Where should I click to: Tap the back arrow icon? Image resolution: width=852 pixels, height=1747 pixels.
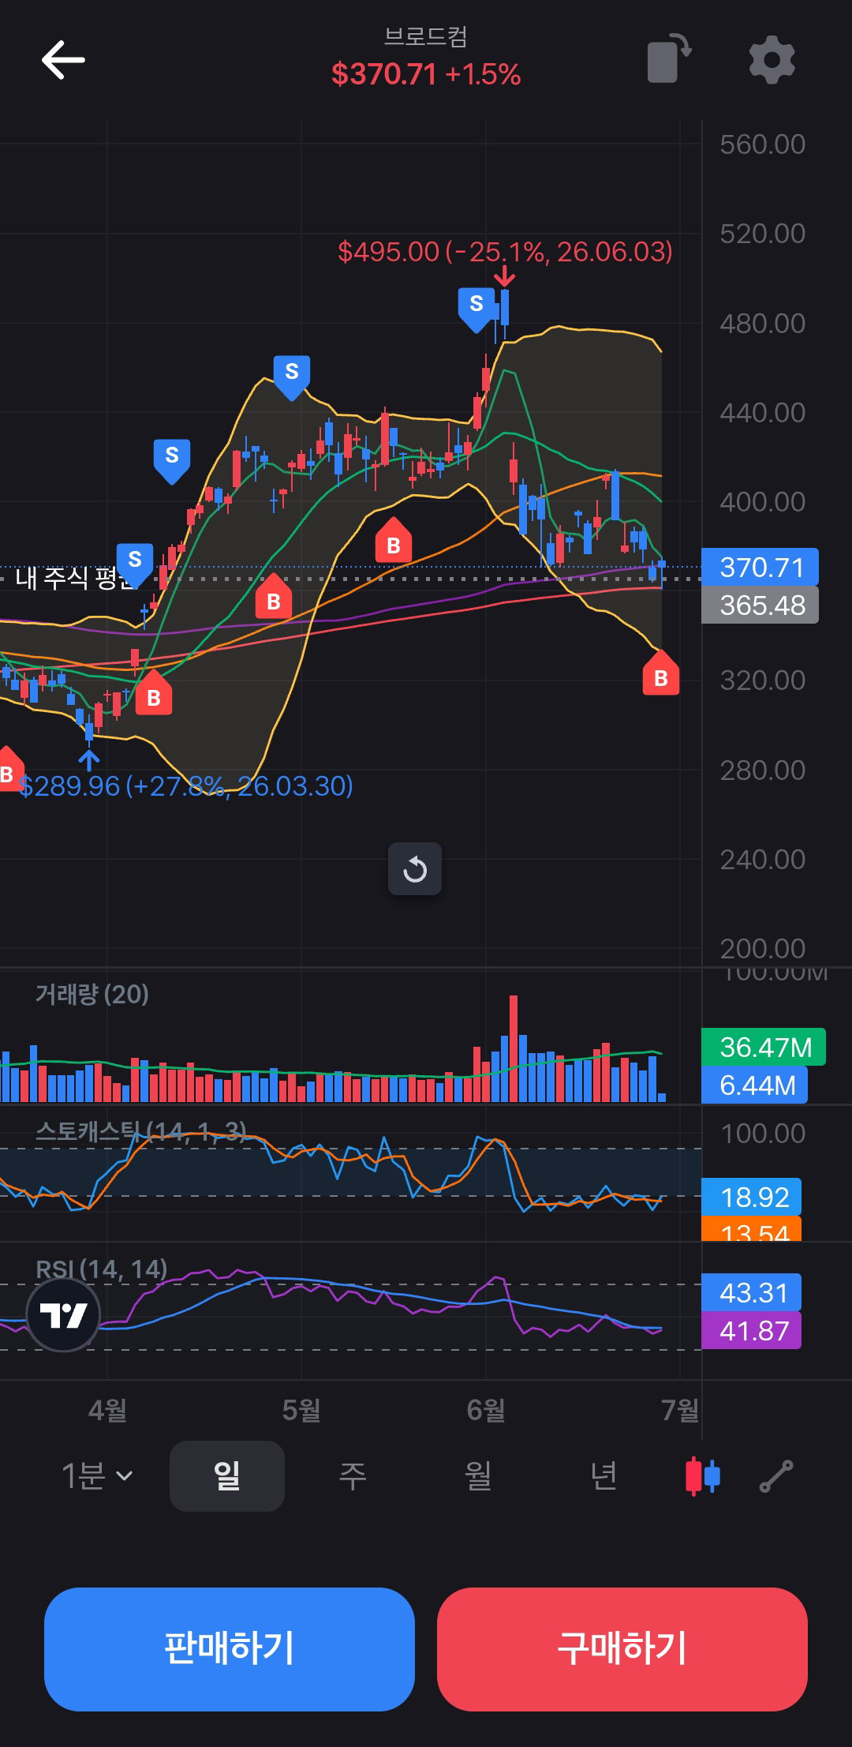tap(63, 60)
